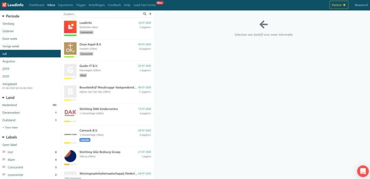Image resolution: width=370 pixels, height=179 pixels.
Task: Show more countries with Toon meer
Action: tap(10, 127)
